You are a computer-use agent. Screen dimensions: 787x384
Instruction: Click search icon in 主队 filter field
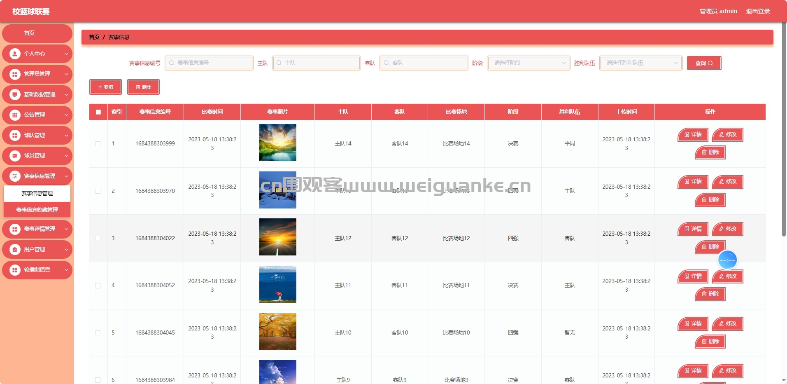[x=279, y=63]
